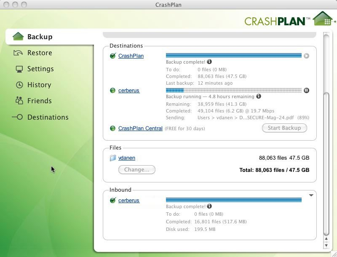
Task: Click CrashPlan destination progress bar
Action: click(x=234, y=56)
